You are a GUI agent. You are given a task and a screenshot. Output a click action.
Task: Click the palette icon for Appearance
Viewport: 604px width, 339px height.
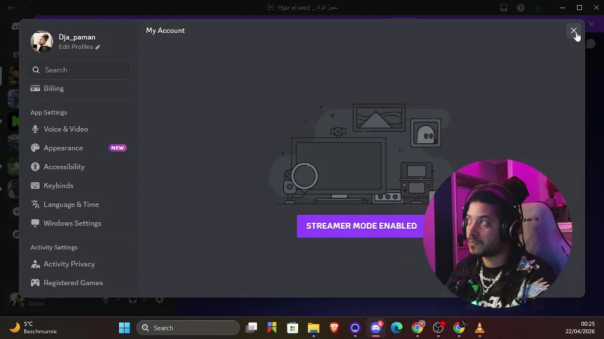pyautogui.click(x=35, y=148)
